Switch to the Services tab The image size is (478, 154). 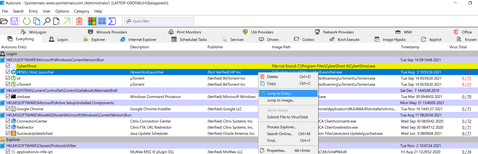pyautogui.click(x=233, y=39)
